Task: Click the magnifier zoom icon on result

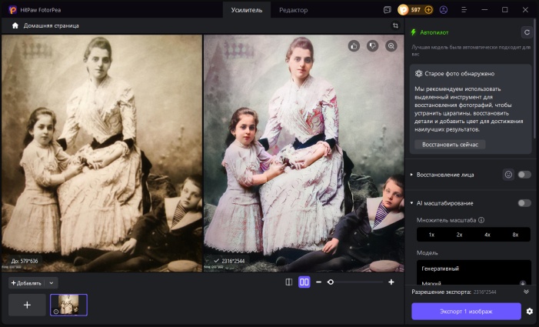Action: coord(391,45)
